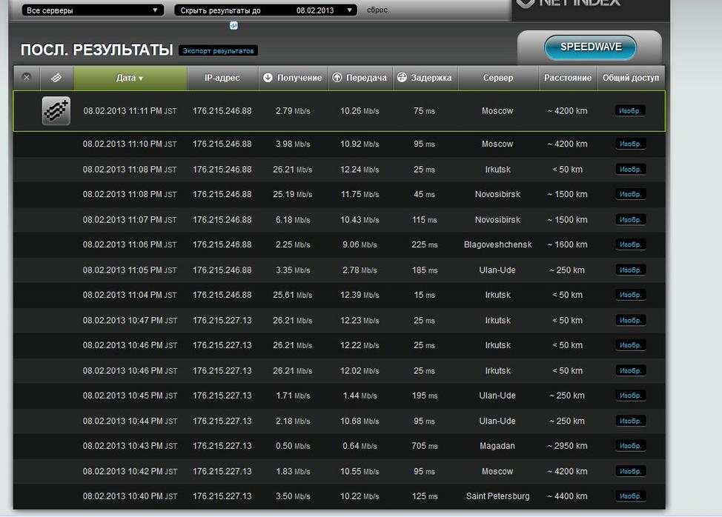This screenshot has width=722, height=517.
Task: Click 'Изобр.' for Irkutsk 10:47 PM row
Action: 630,320
